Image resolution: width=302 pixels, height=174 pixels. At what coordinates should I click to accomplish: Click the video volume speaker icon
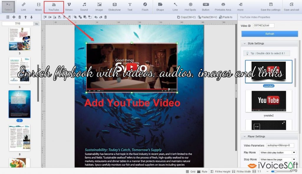[x=94, y=91]
